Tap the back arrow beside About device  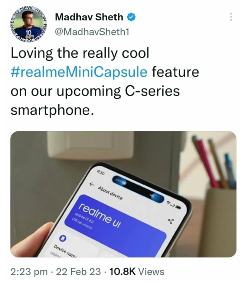point(92,184)
